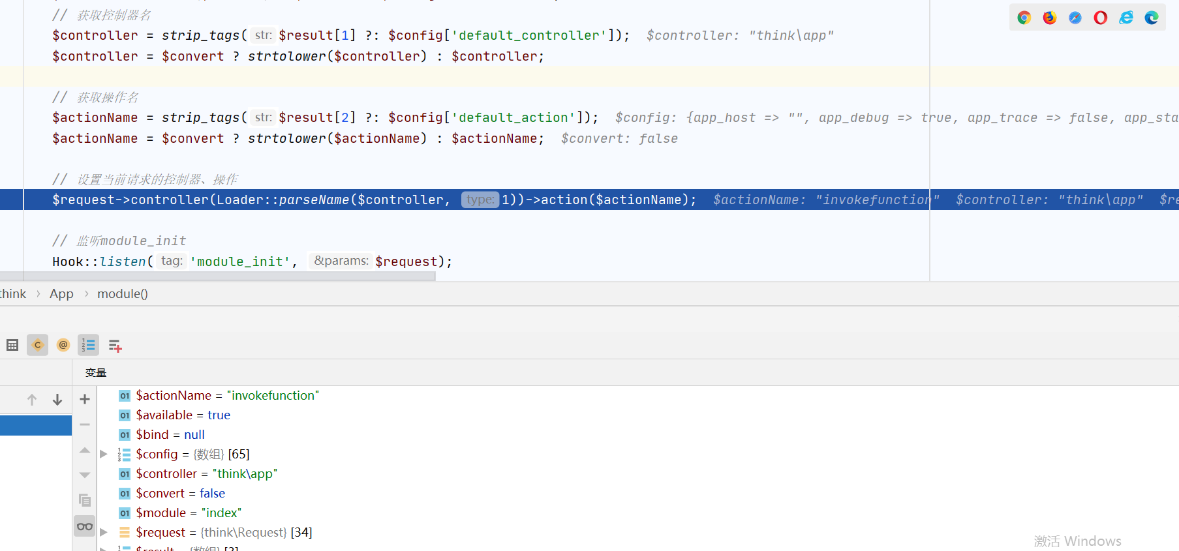
Task: Select the 变量 variables panel header
Action: [96, 372]
